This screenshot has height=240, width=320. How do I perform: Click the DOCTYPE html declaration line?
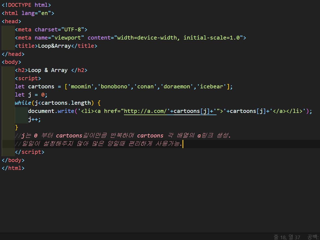pos(26,5)
